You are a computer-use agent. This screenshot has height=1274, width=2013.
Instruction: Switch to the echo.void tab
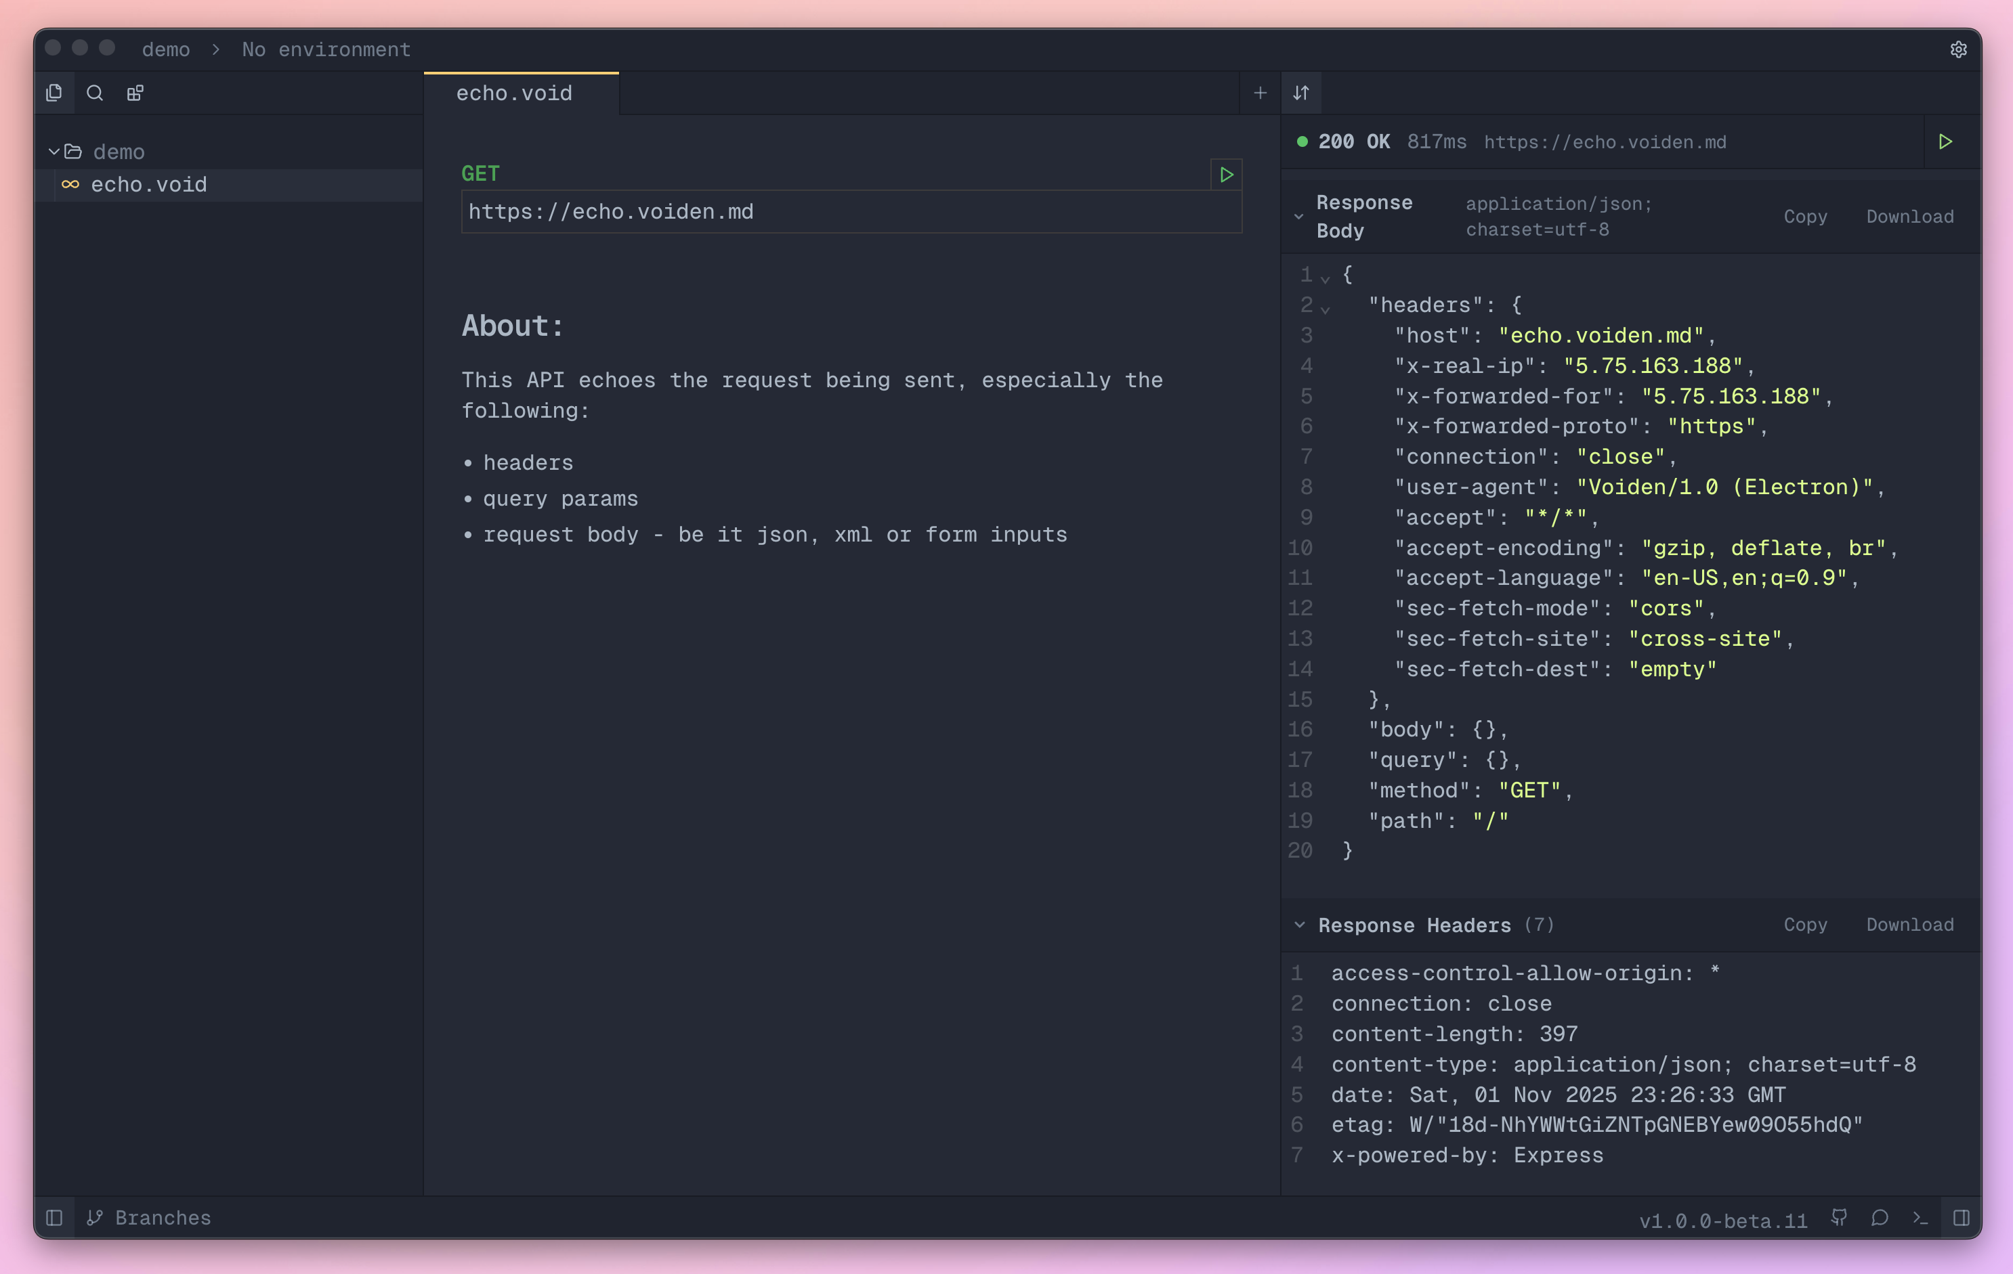[513, 93]
